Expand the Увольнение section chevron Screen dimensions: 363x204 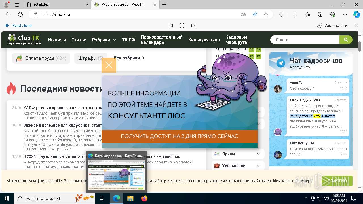tap(258, 166)
